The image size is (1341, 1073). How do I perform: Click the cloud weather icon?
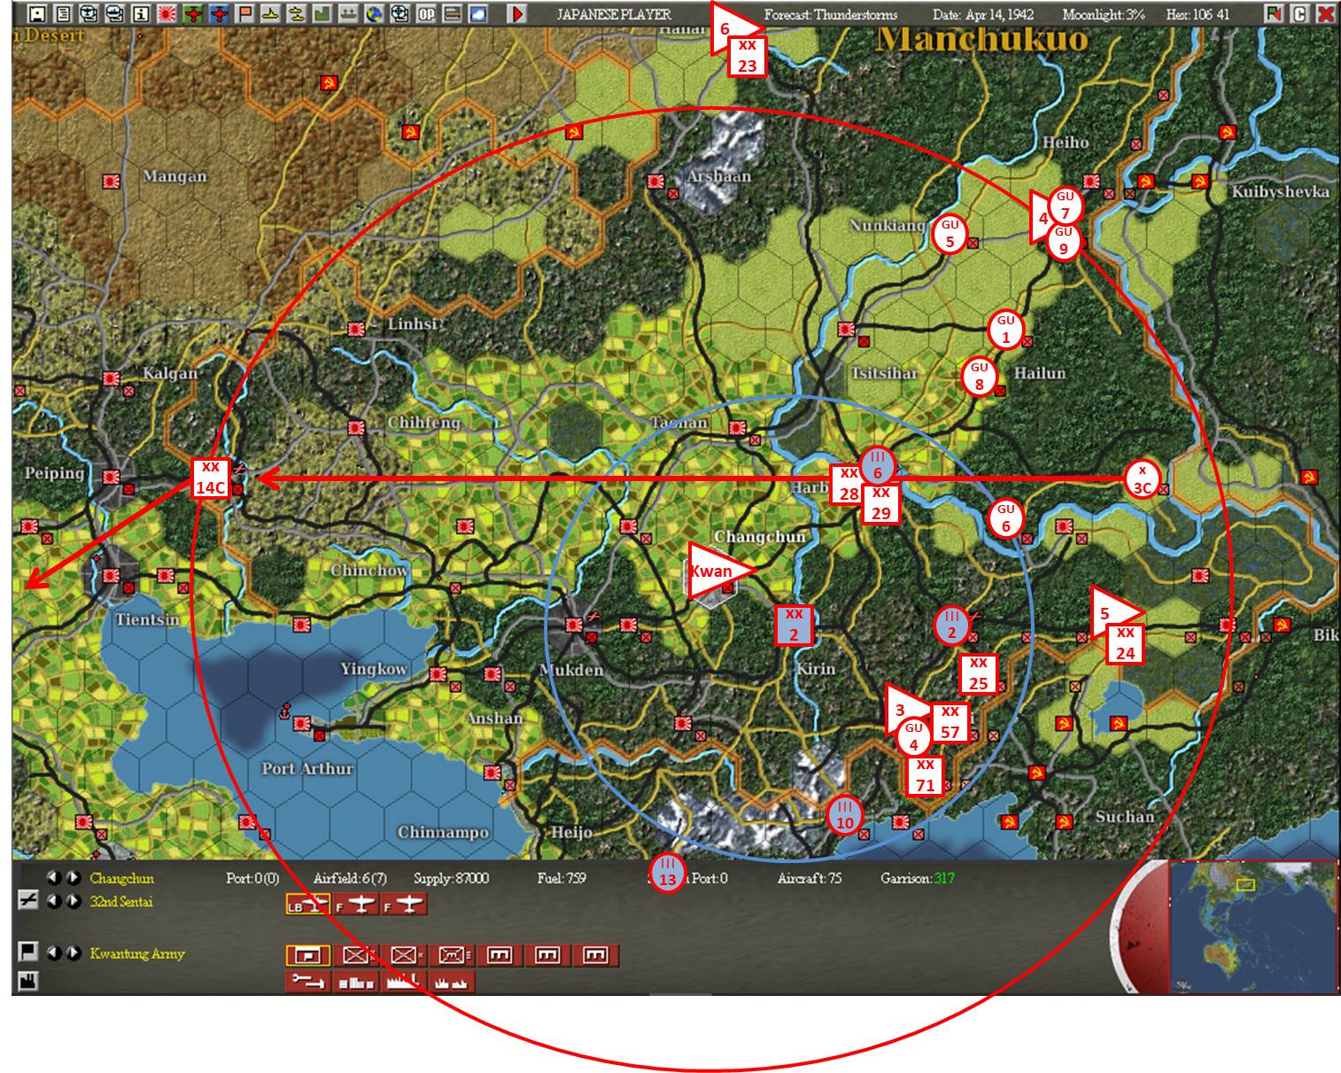coord(478,13)
